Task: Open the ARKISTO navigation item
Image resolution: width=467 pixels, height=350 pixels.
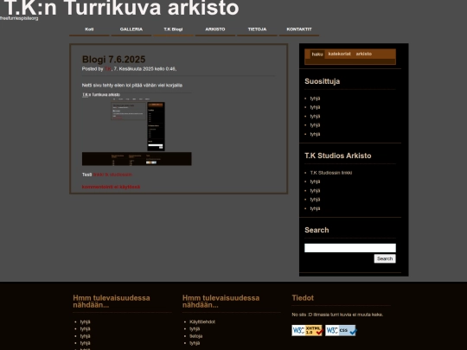Action: pos(215,29)
